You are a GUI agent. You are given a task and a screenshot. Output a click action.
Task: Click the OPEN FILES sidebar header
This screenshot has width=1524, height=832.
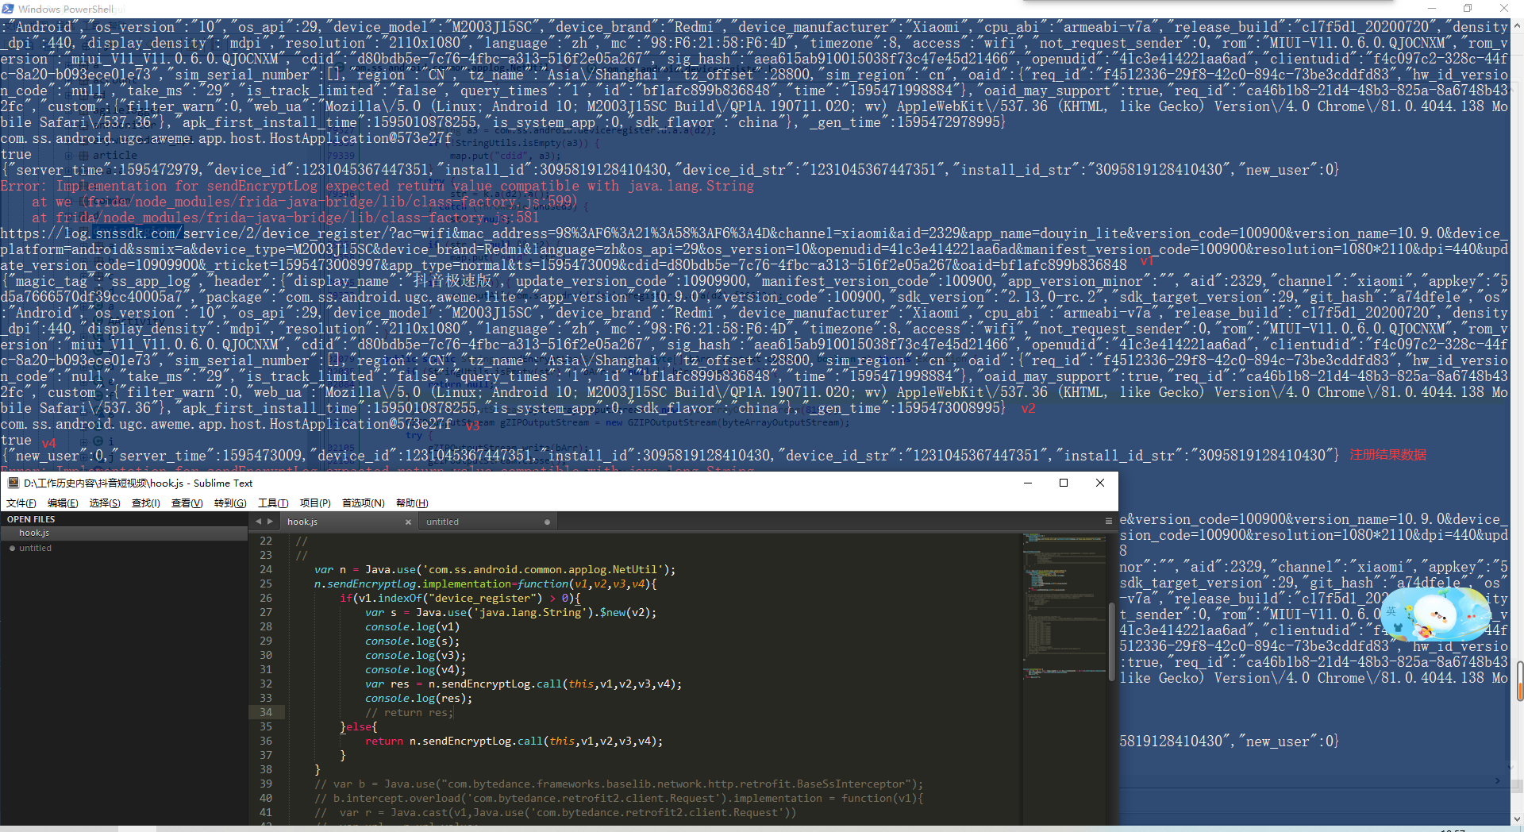tap(31, 519)
